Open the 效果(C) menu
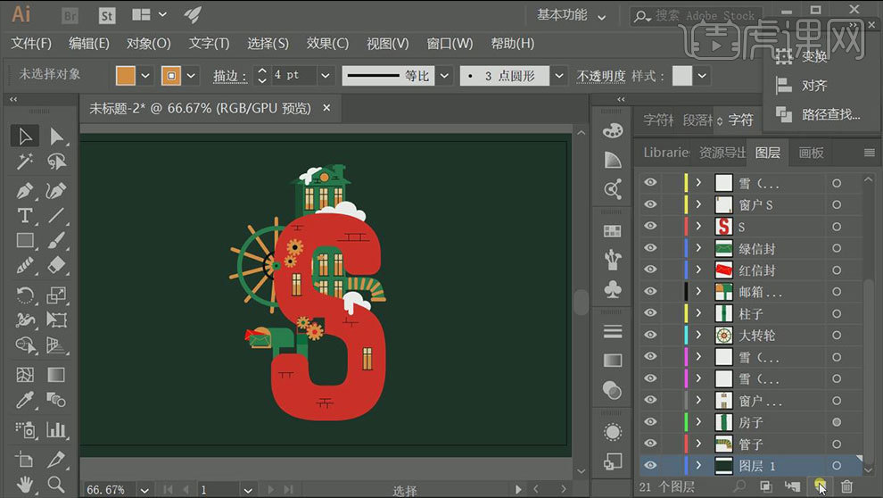The width and height of the screenshot is (883, 498). point(327,44)
